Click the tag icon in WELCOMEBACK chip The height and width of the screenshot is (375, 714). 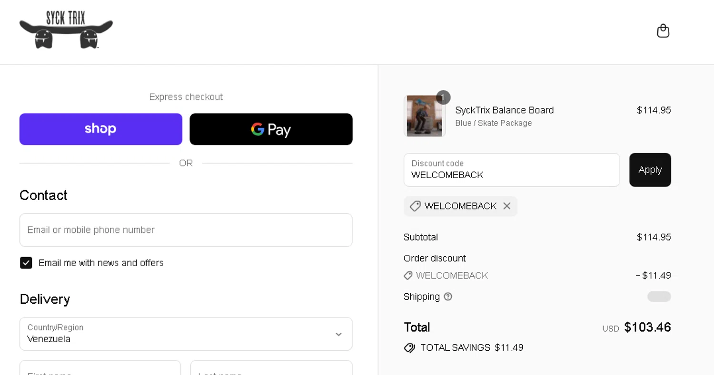point(415,206)
